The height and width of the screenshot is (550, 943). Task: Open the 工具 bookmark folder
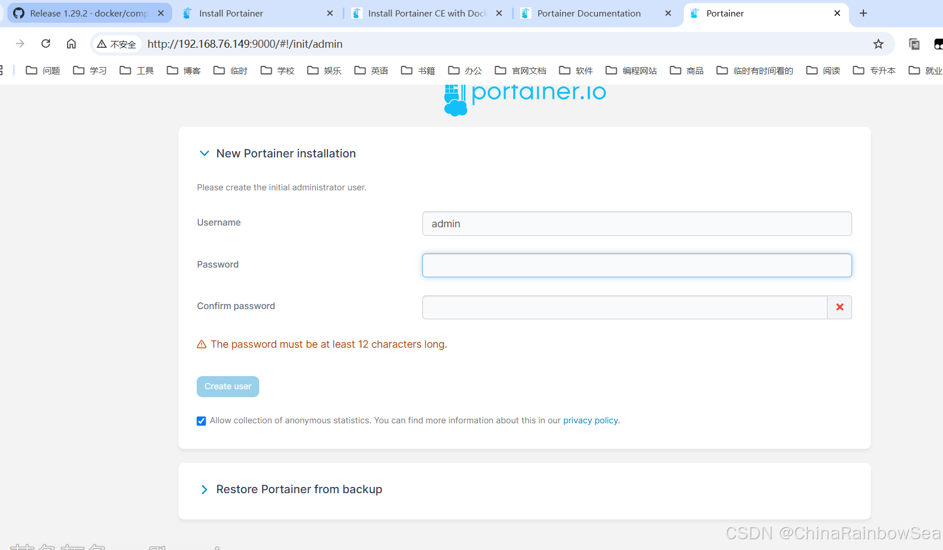point(137,70)
